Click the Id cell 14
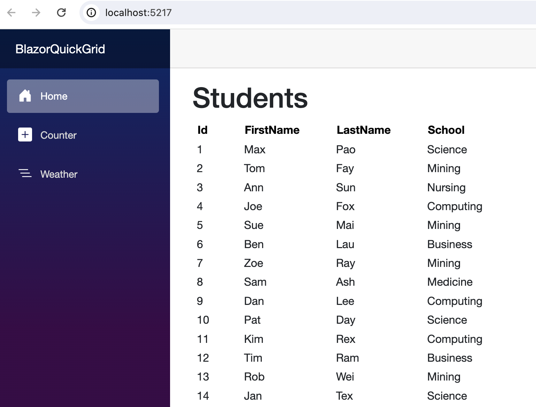This screenshot has height=407, width=536. click(x=203, y=396)
